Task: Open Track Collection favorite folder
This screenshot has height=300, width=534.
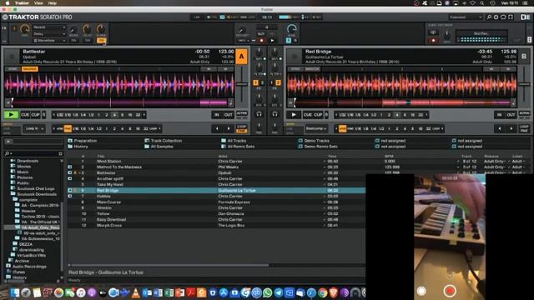Action: click(x=164, y=141)
